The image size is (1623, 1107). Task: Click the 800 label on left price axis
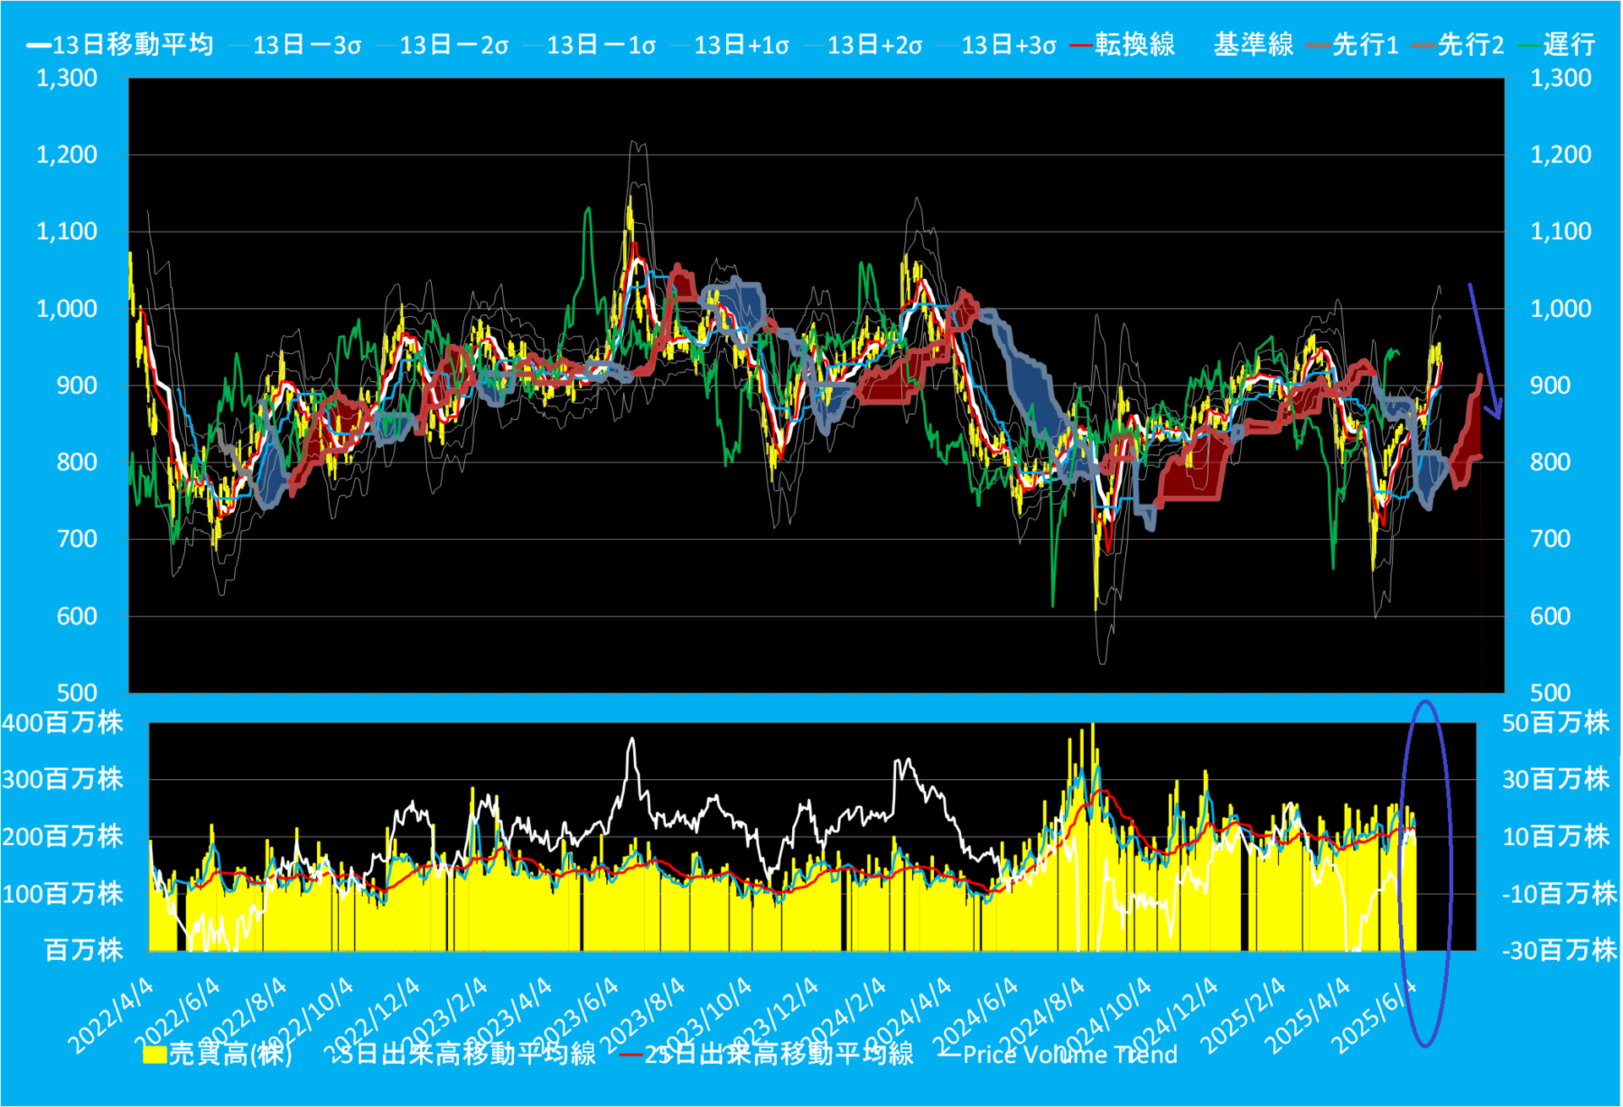pyautogui.click(x=77, y=462)
